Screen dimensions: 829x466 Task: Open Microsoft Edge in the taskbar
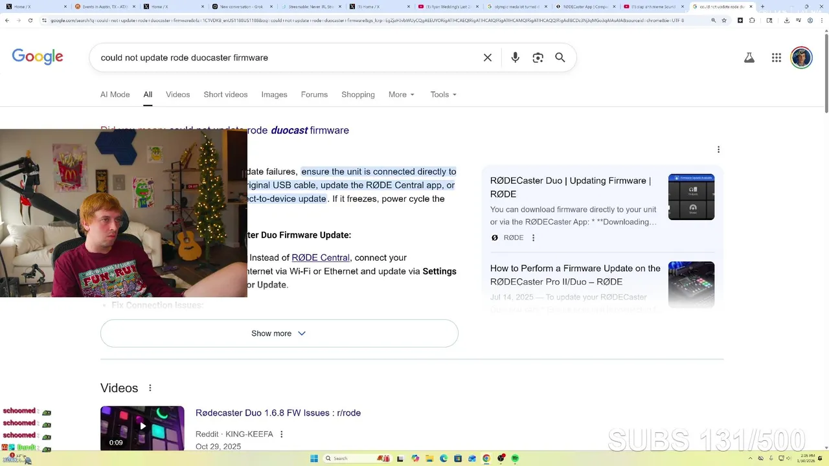444,458
